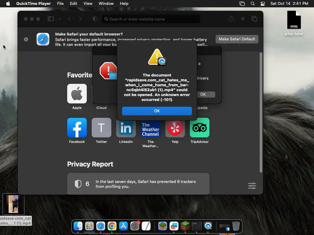Click the Privacy Report tracker summary box
The image size is (314, 235).
(138, 184)
